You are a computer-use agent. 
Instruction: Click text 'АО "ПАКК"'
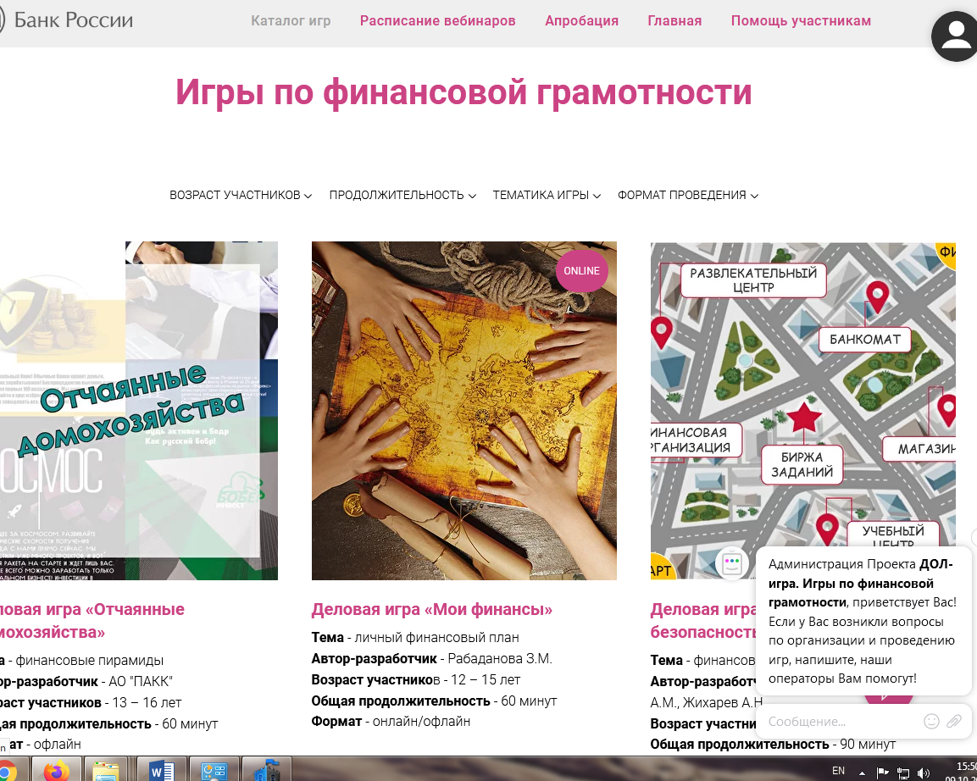click(140, 681)
